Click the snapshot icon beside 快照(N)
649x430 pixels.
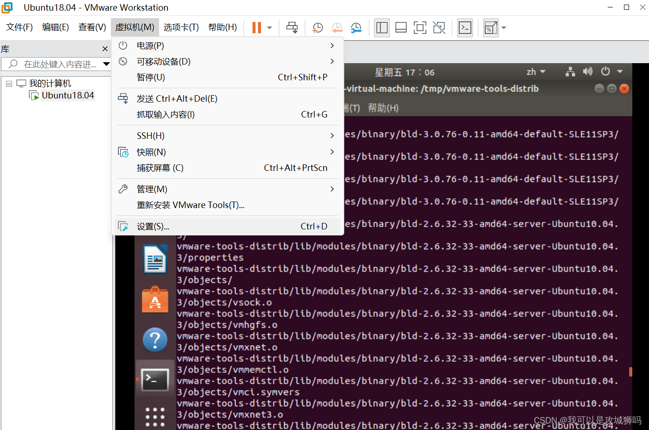tap(123, 152)
